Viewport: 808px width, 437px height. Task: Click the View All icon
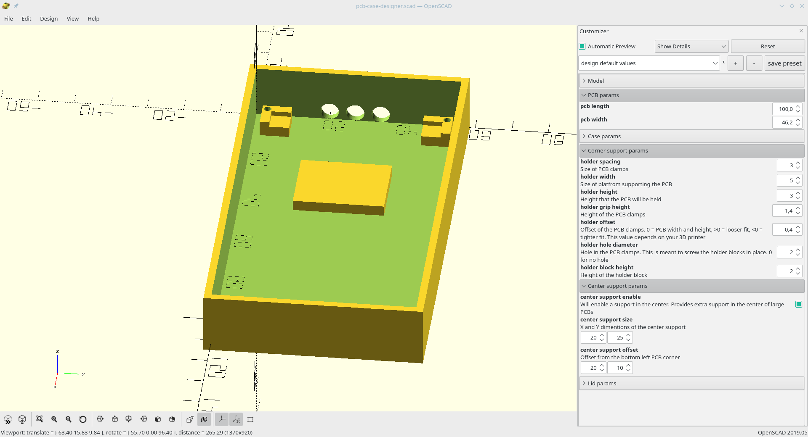40,419
